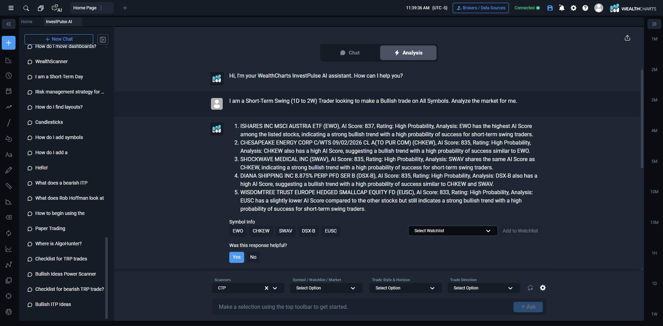Click the eraser delete icon in the sidebar
This screenshot has height=326, width=663.
pos(9,217)
